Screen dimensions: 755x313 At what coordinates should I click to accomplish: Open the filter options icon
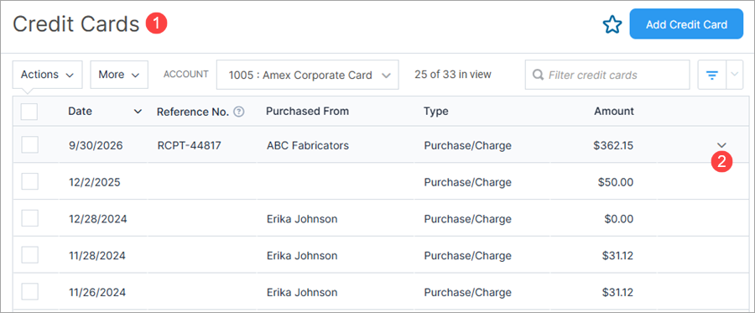(711, 75)
